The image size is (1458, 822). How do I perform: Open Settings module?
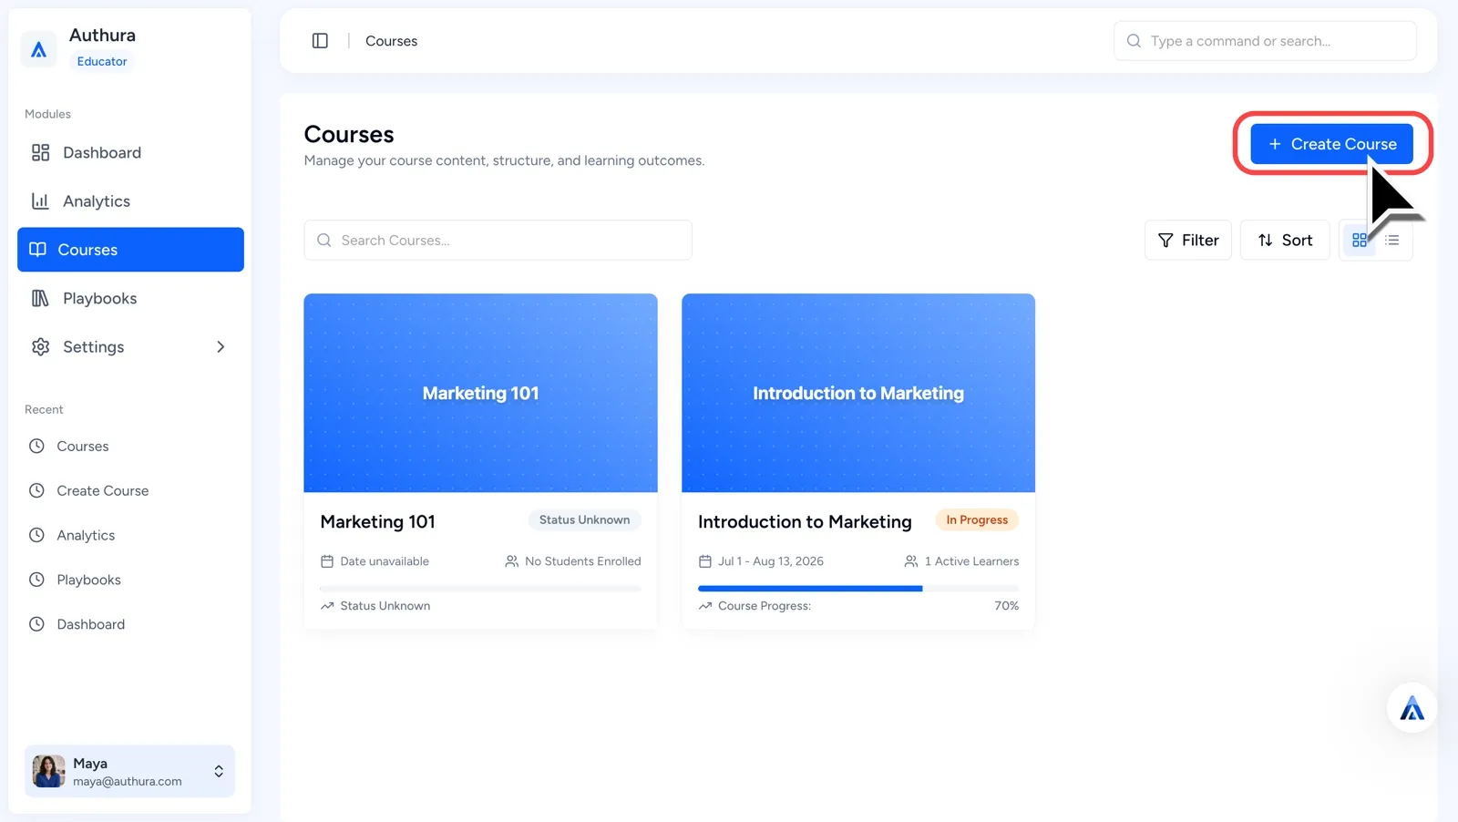(x=130, y=347)
